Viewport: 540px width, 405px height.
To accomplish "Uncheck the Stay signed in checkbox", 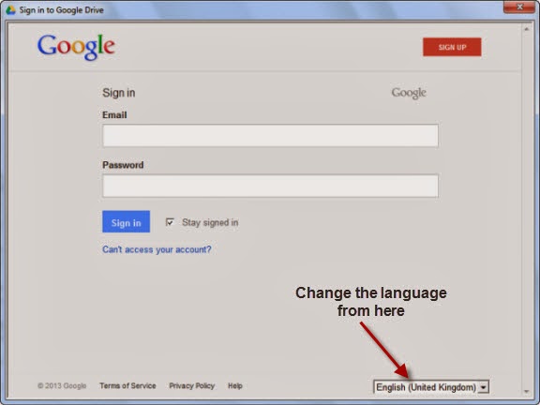I will (170, 222).
